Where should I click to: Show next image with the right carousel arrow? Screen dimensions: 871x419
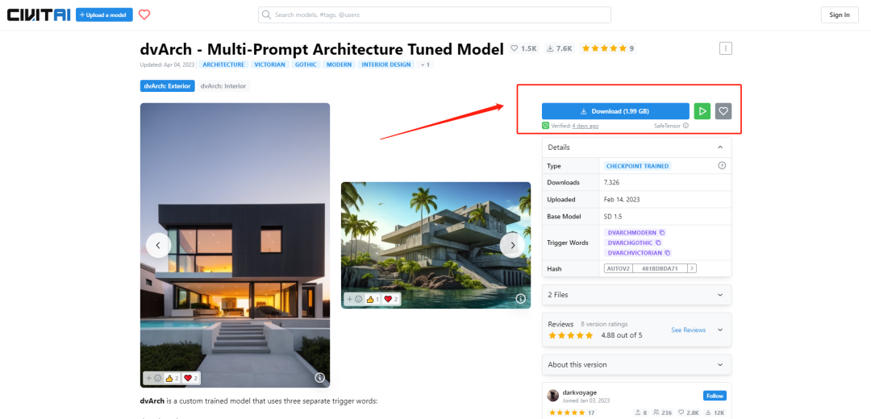pos(512,245)
